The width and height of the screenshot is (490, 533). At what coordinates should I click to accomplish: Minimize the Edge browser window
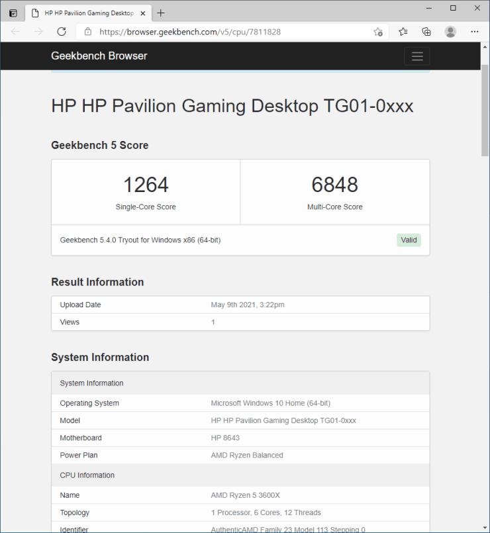429,8
